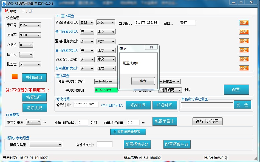
Task: Click the 关闭串口 button
Action: (x=34, y=77)
